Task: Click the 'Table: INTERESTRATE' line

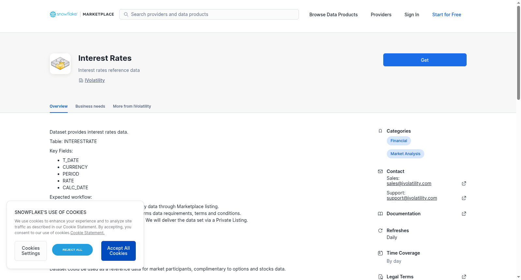Action: click(x=73, y=141)
